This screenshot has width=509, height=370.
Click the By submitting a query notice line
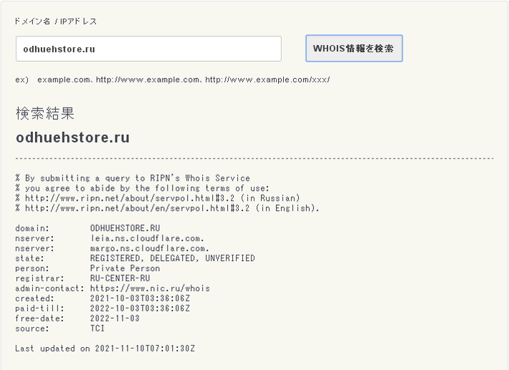click(x=133, y=178)
